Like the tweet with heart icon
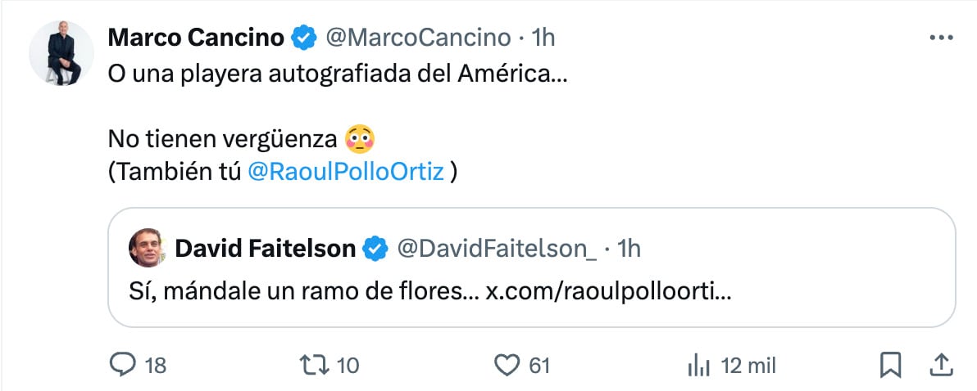 510,364
